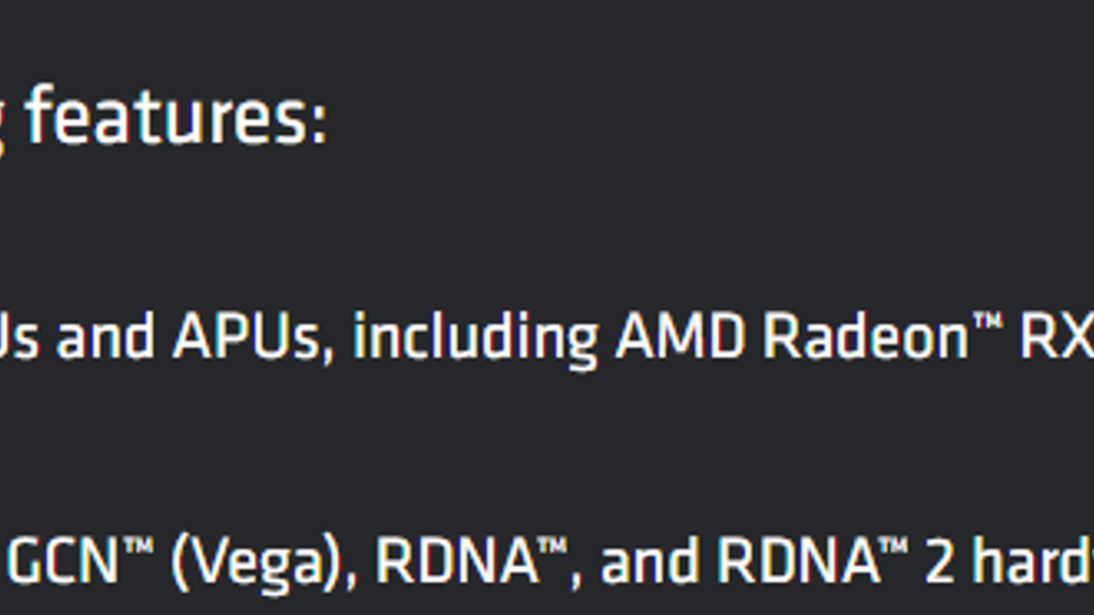Click the word "AMD"

(x=680, y=337)
